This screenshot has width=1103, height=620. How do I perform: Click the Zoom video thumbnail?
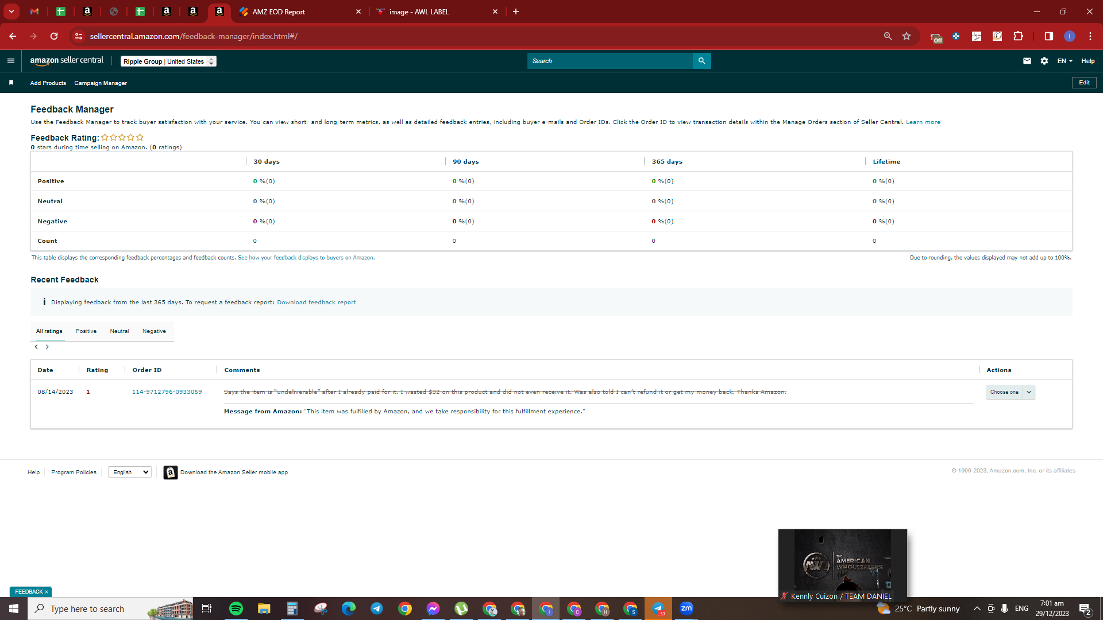pos(843,565)
